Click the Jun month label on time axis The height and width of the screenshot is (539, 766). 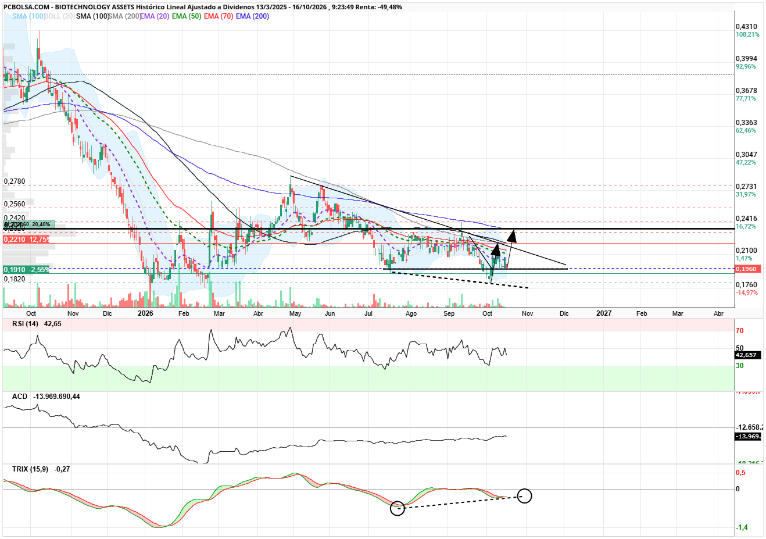pyautogui.click(x=330, y=314)
